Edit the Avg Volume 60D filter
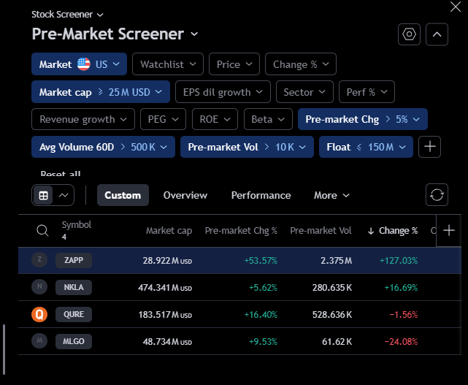This screenshot has height=385, width=468. [103, 147]
